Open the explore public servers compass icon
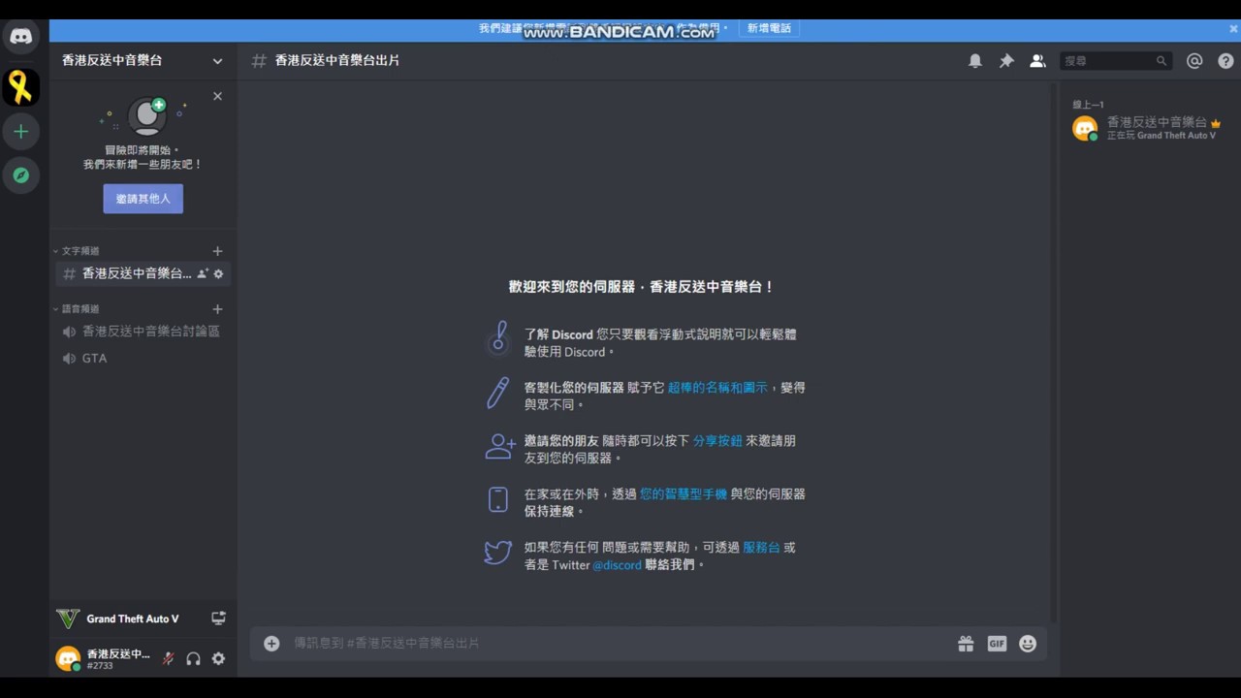Image resolution: width=1241 pixels, height=698 pixels. tap(20, 175)
